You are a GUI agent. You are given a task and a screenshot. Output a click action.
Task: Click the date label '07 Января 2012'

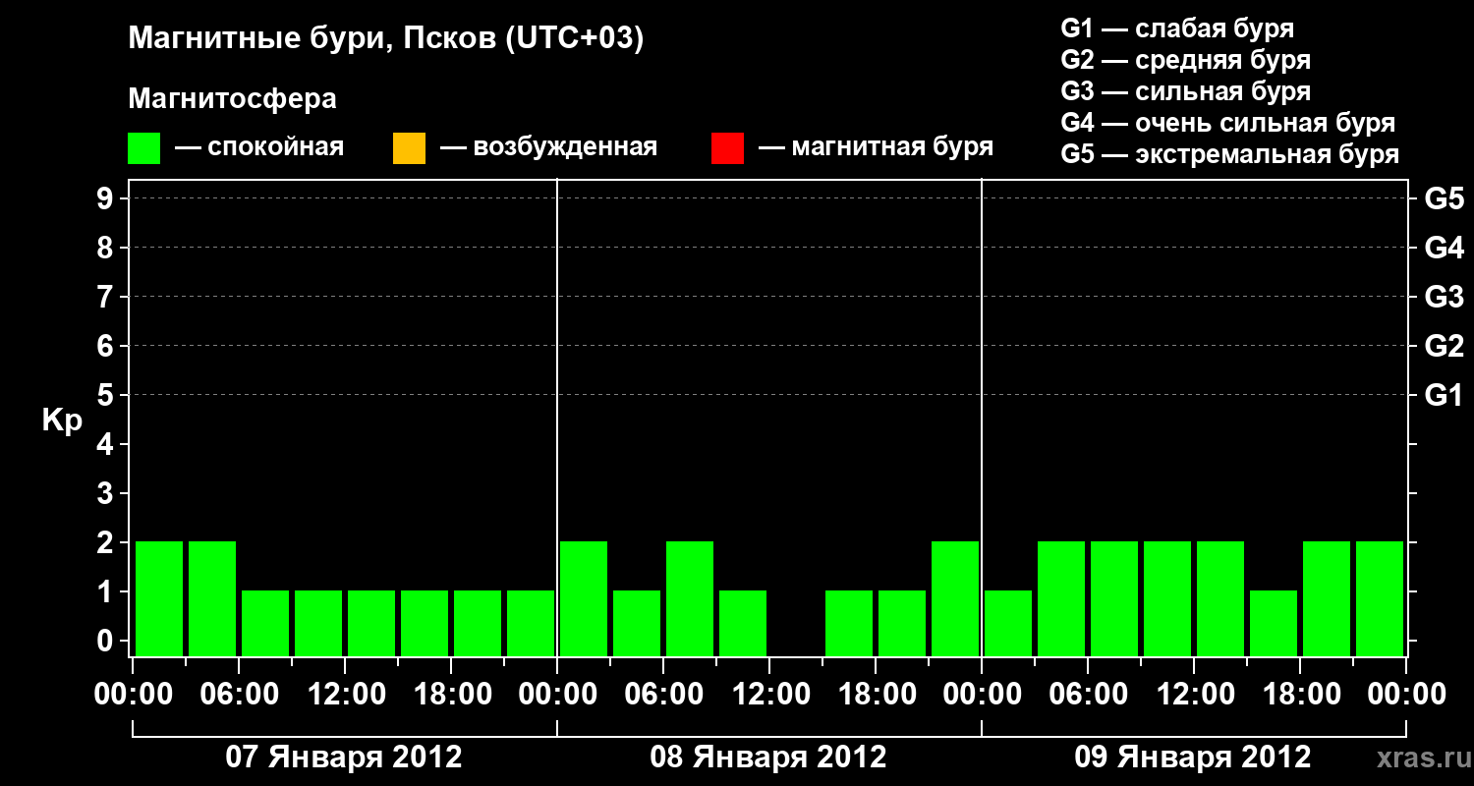click(344, 758)
